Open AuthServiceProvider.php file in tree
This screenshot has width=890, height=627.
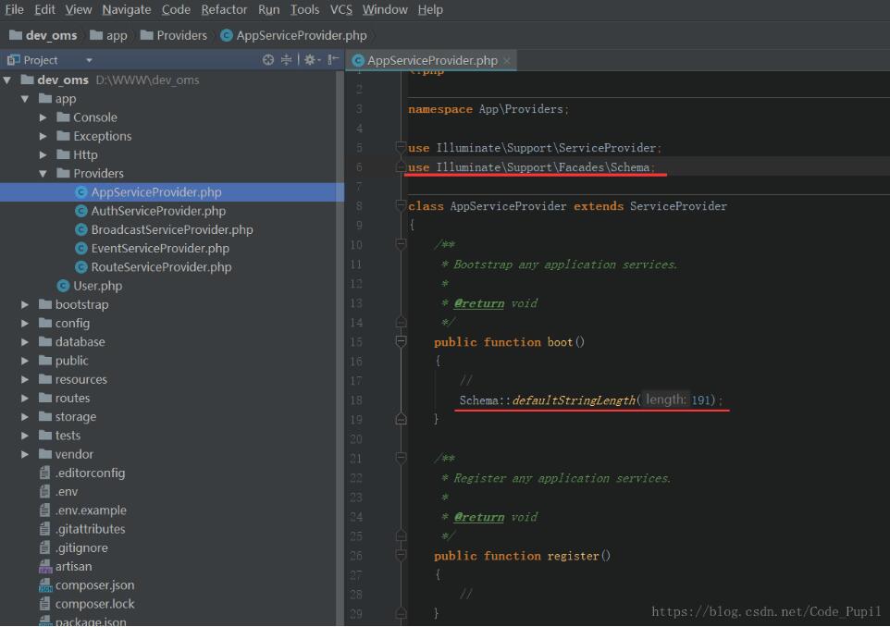coord(157,211)
